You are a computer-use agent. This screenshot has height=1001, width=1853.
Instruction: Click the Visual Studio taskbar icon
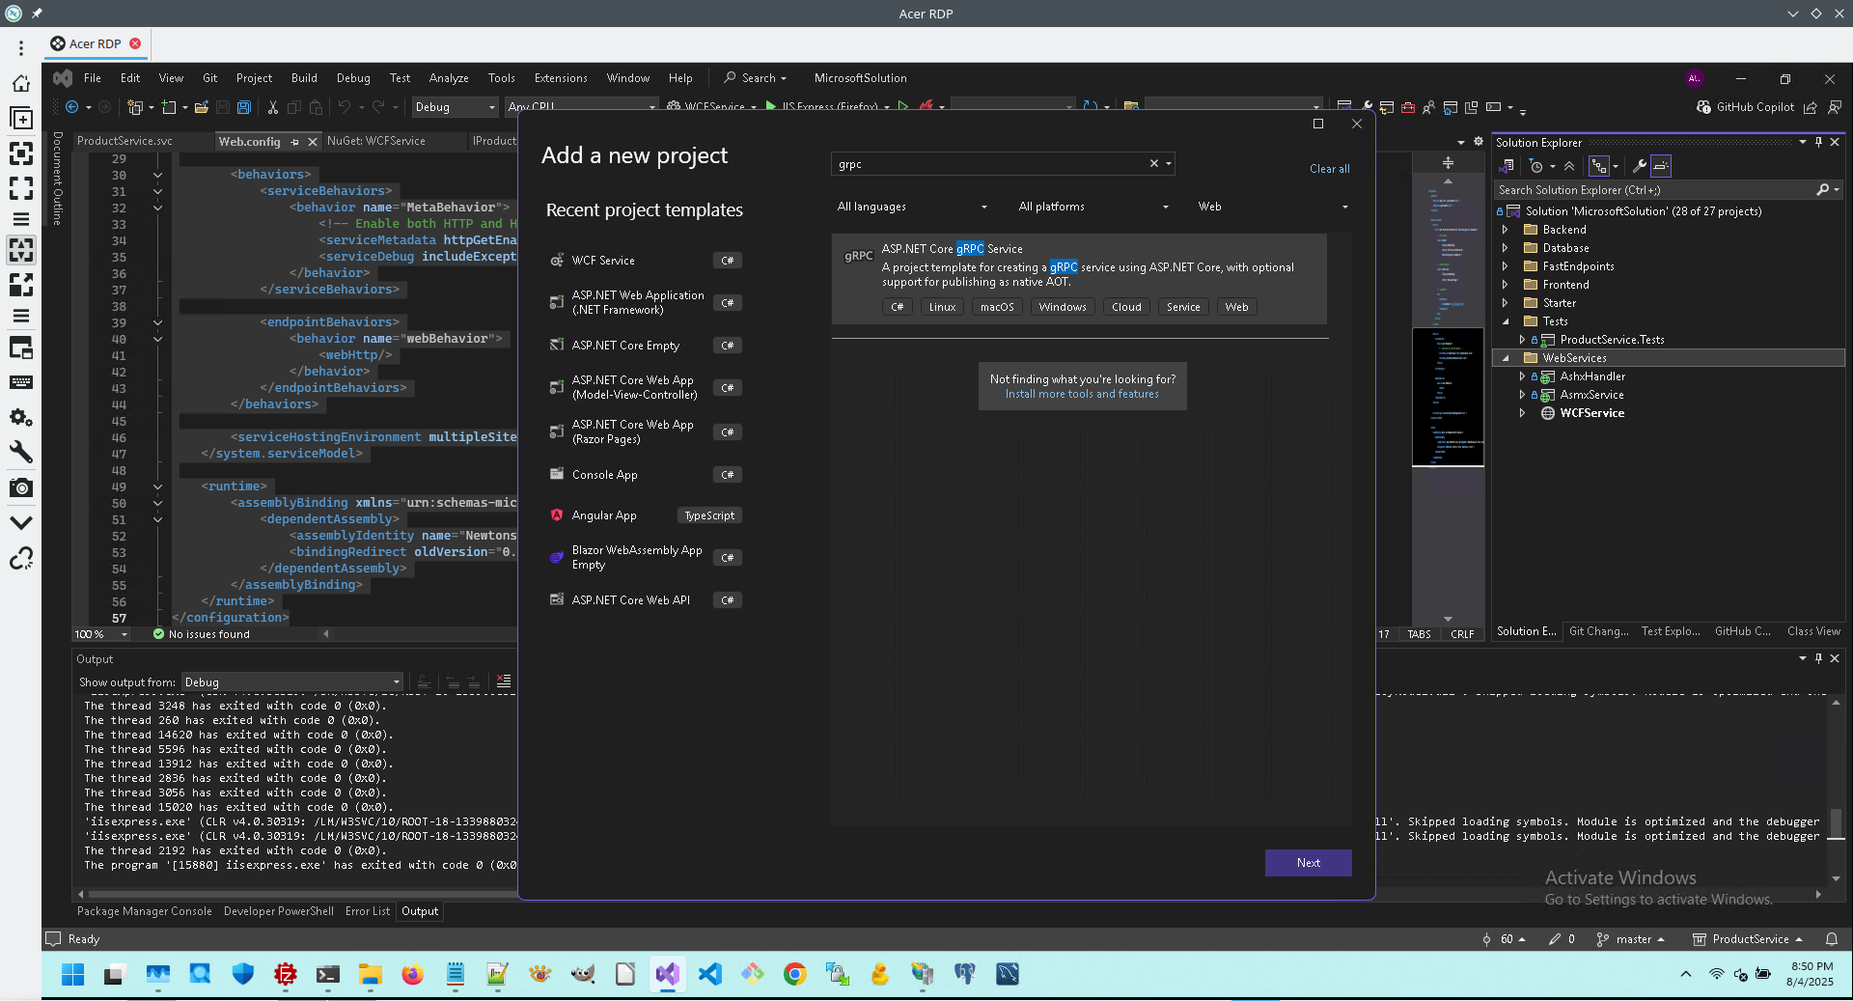point(667,974)
